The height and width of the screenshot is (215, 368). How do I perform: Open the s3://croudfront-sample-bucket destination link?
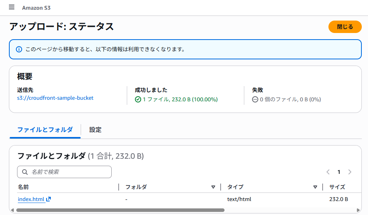pyautogui.click(x=55, y=98)
